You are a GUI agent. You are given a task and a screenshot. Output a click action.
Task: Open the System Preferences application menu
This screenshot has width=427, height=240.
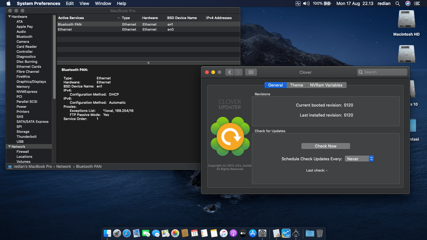tap(38, 3)
